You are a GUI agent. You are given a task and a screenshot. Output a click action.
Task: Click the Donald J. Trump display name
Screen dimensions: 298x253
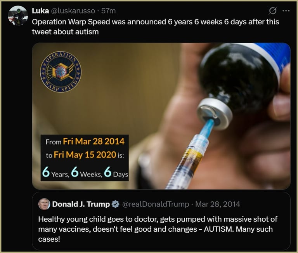tap(81, 204)
